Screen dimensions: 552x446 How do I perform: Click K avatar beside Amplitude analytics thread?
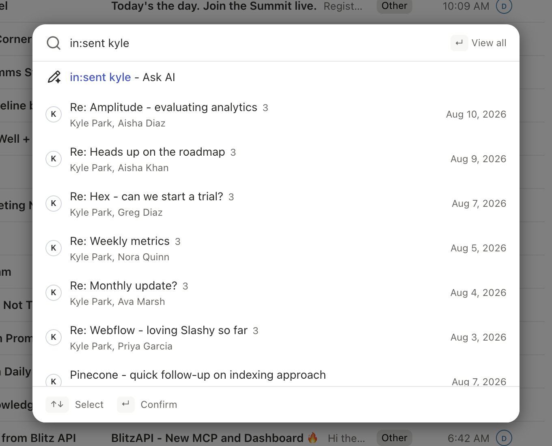(x=54, y=114)
